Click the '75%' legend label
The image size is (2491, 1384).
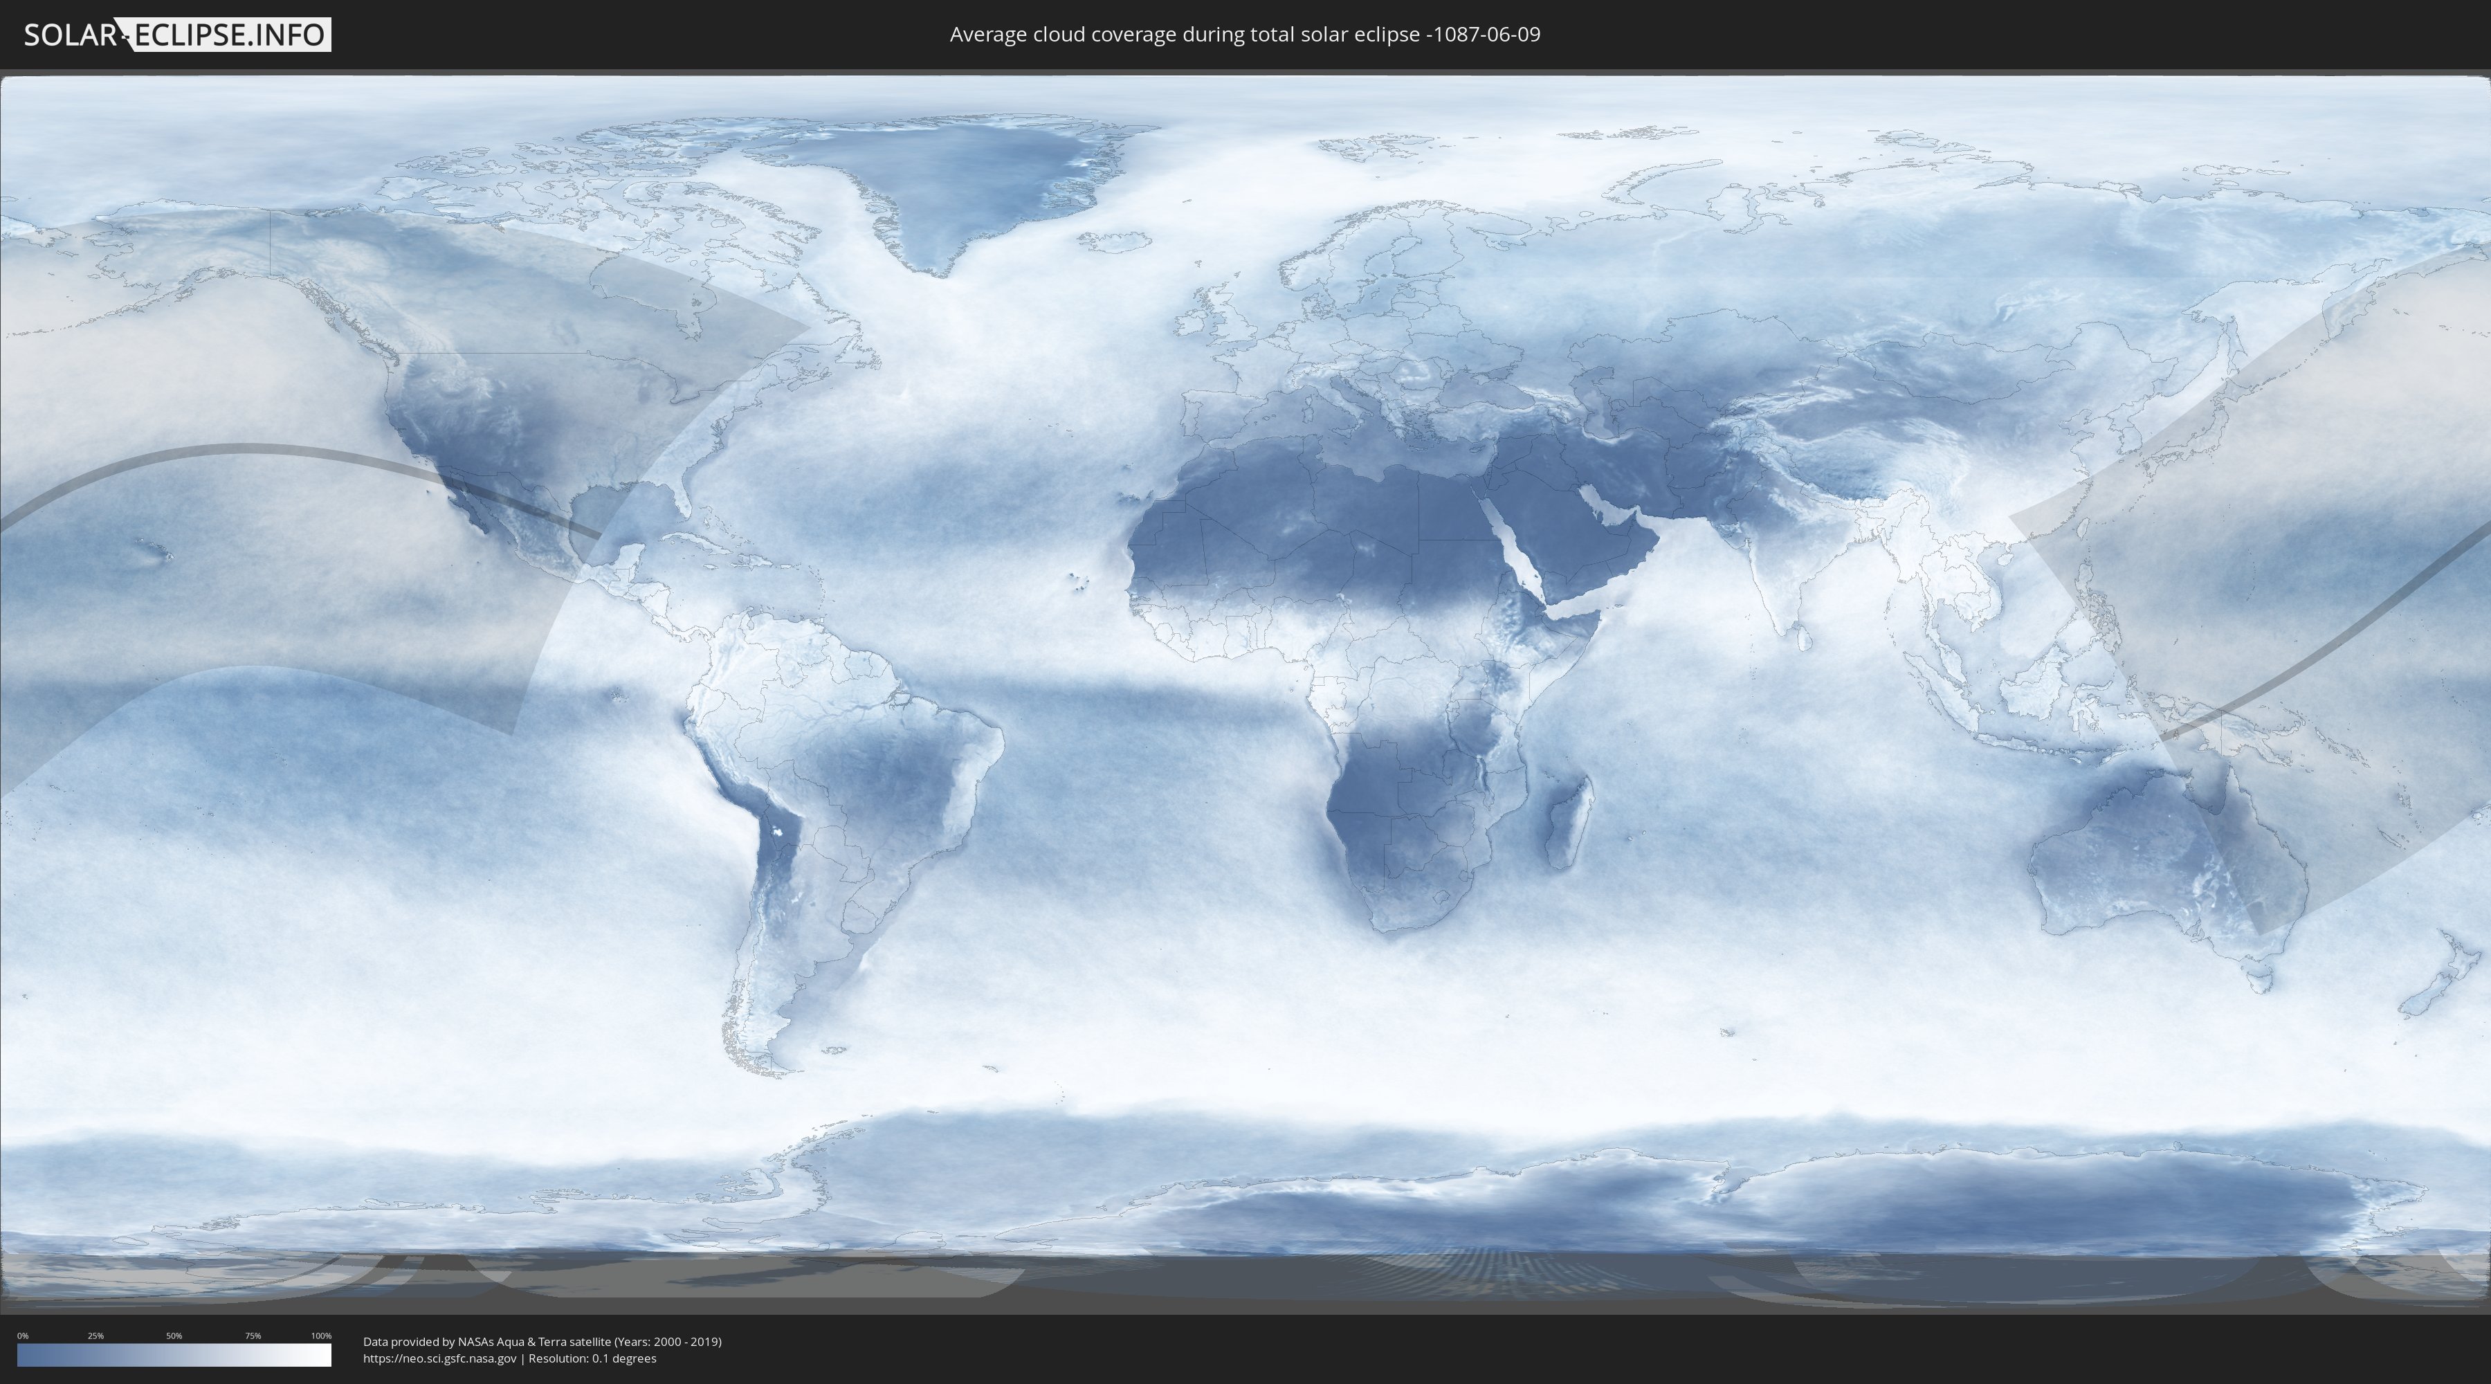coord(253,1336)
